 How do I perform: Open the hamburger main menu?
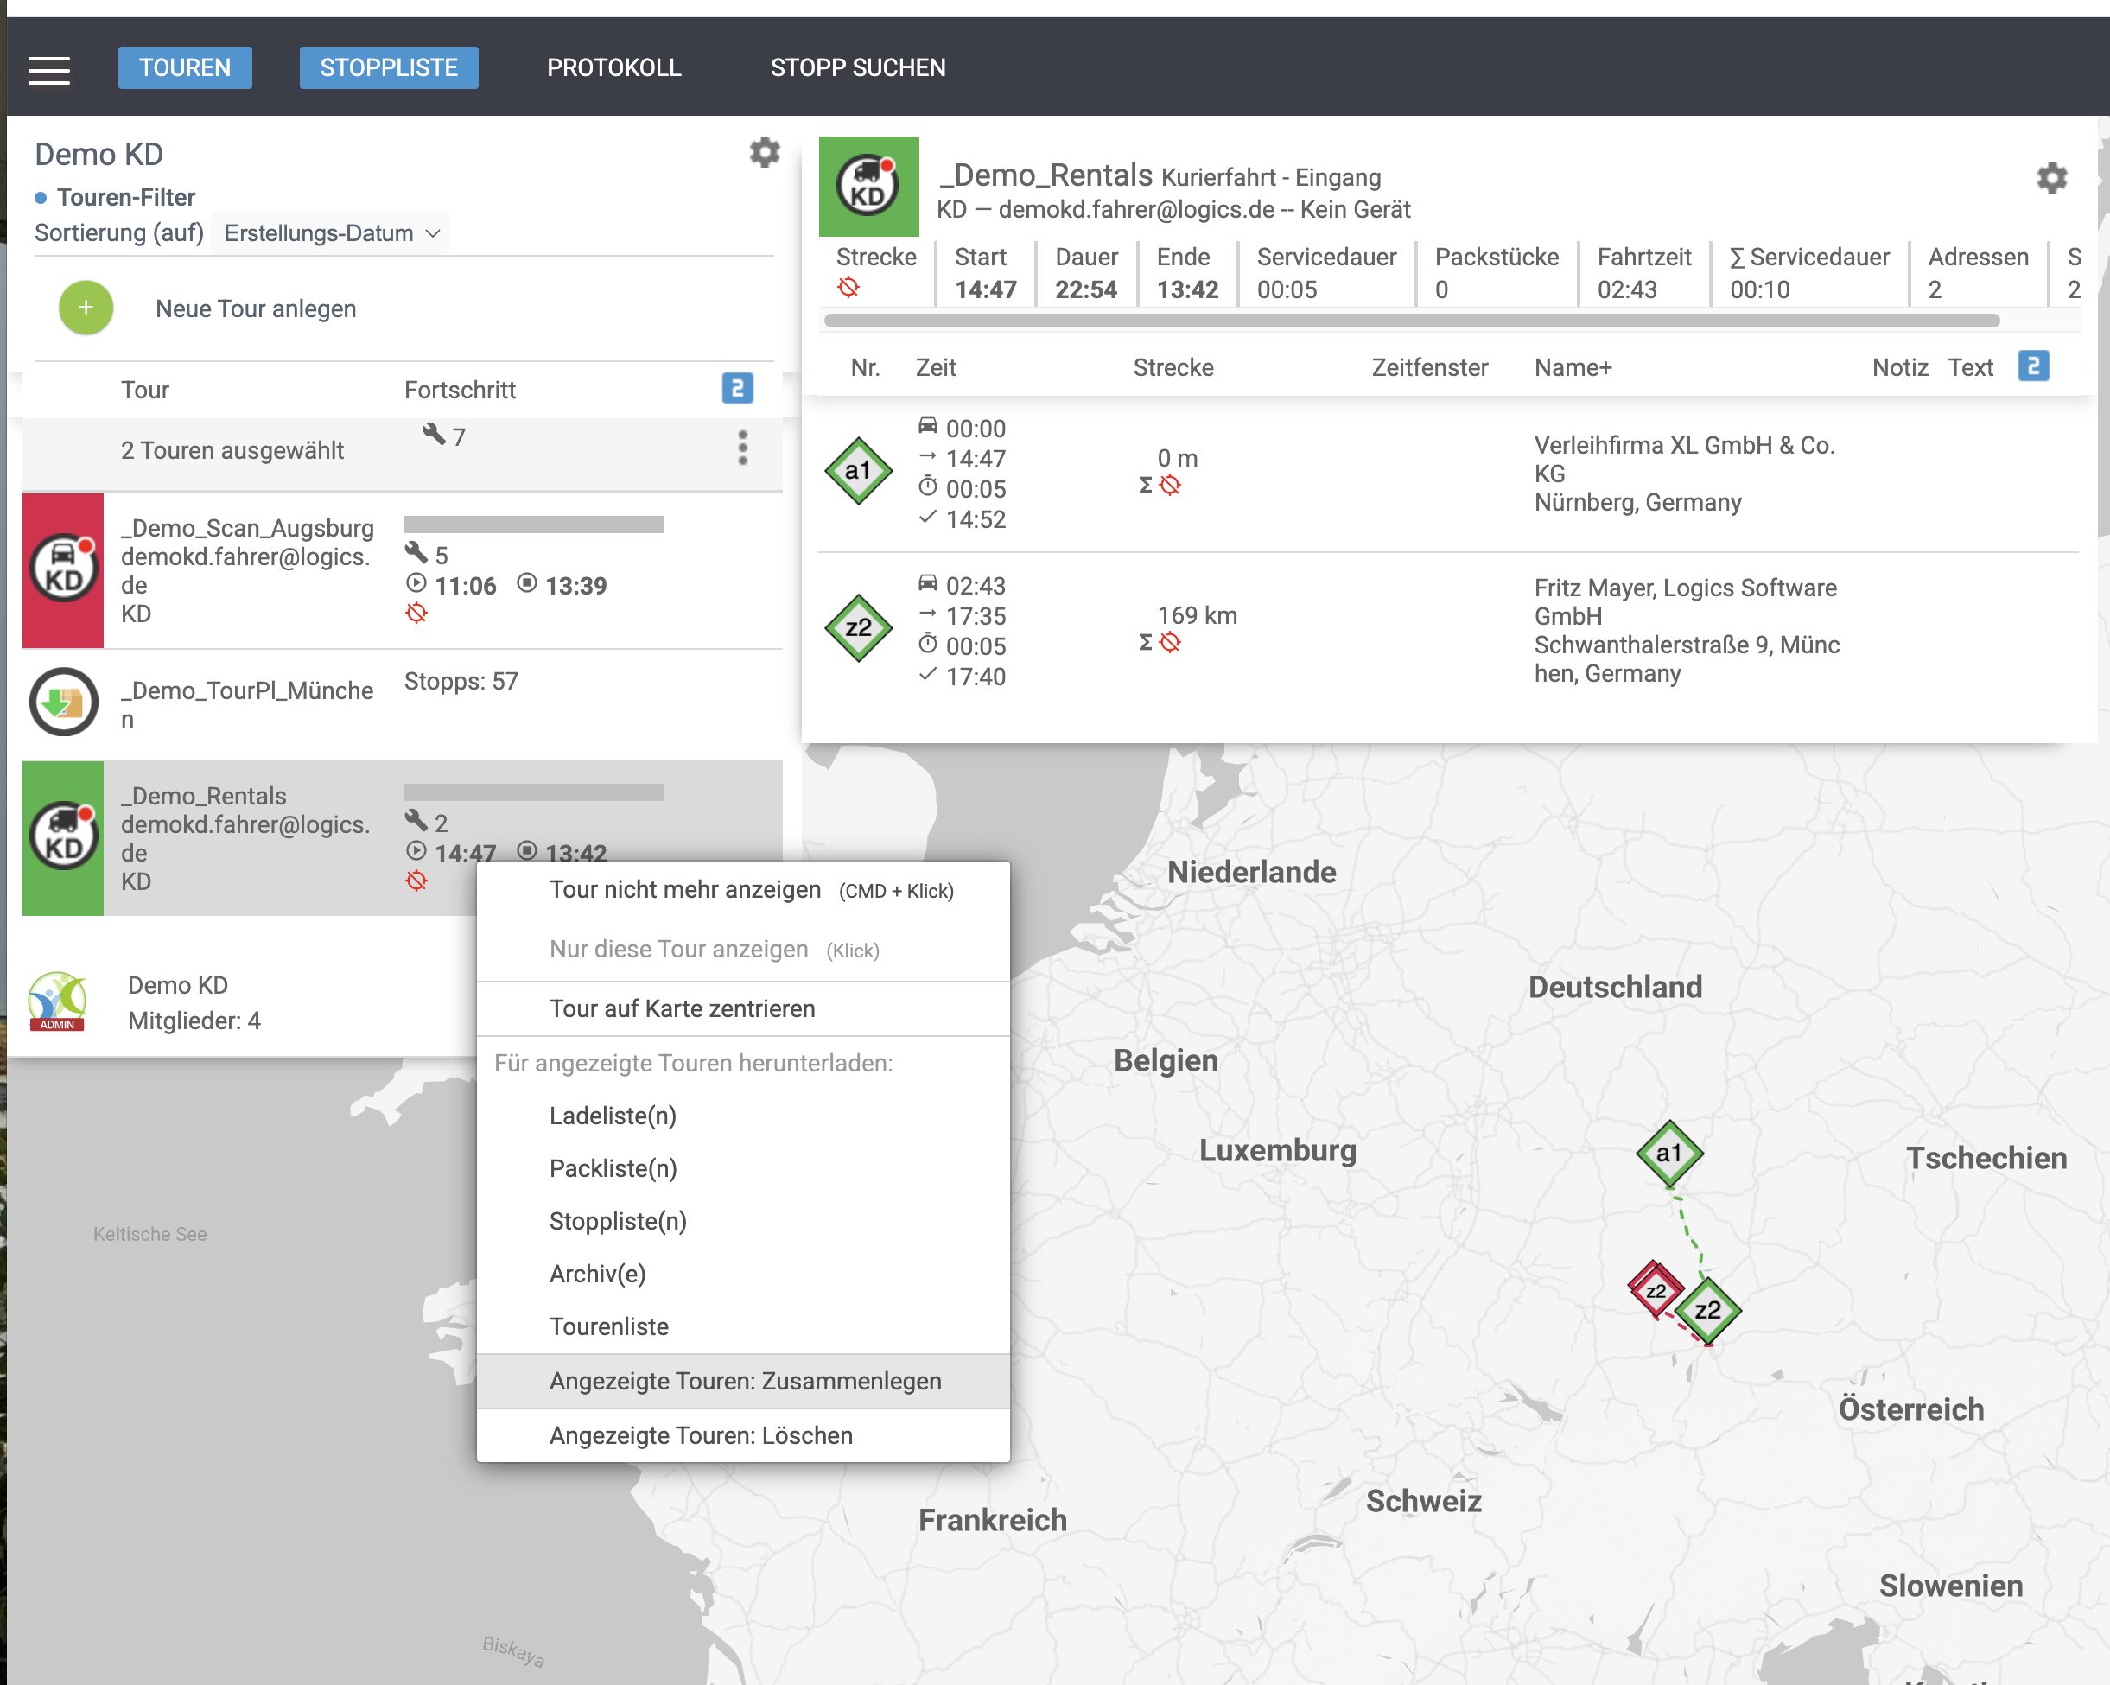49,69
